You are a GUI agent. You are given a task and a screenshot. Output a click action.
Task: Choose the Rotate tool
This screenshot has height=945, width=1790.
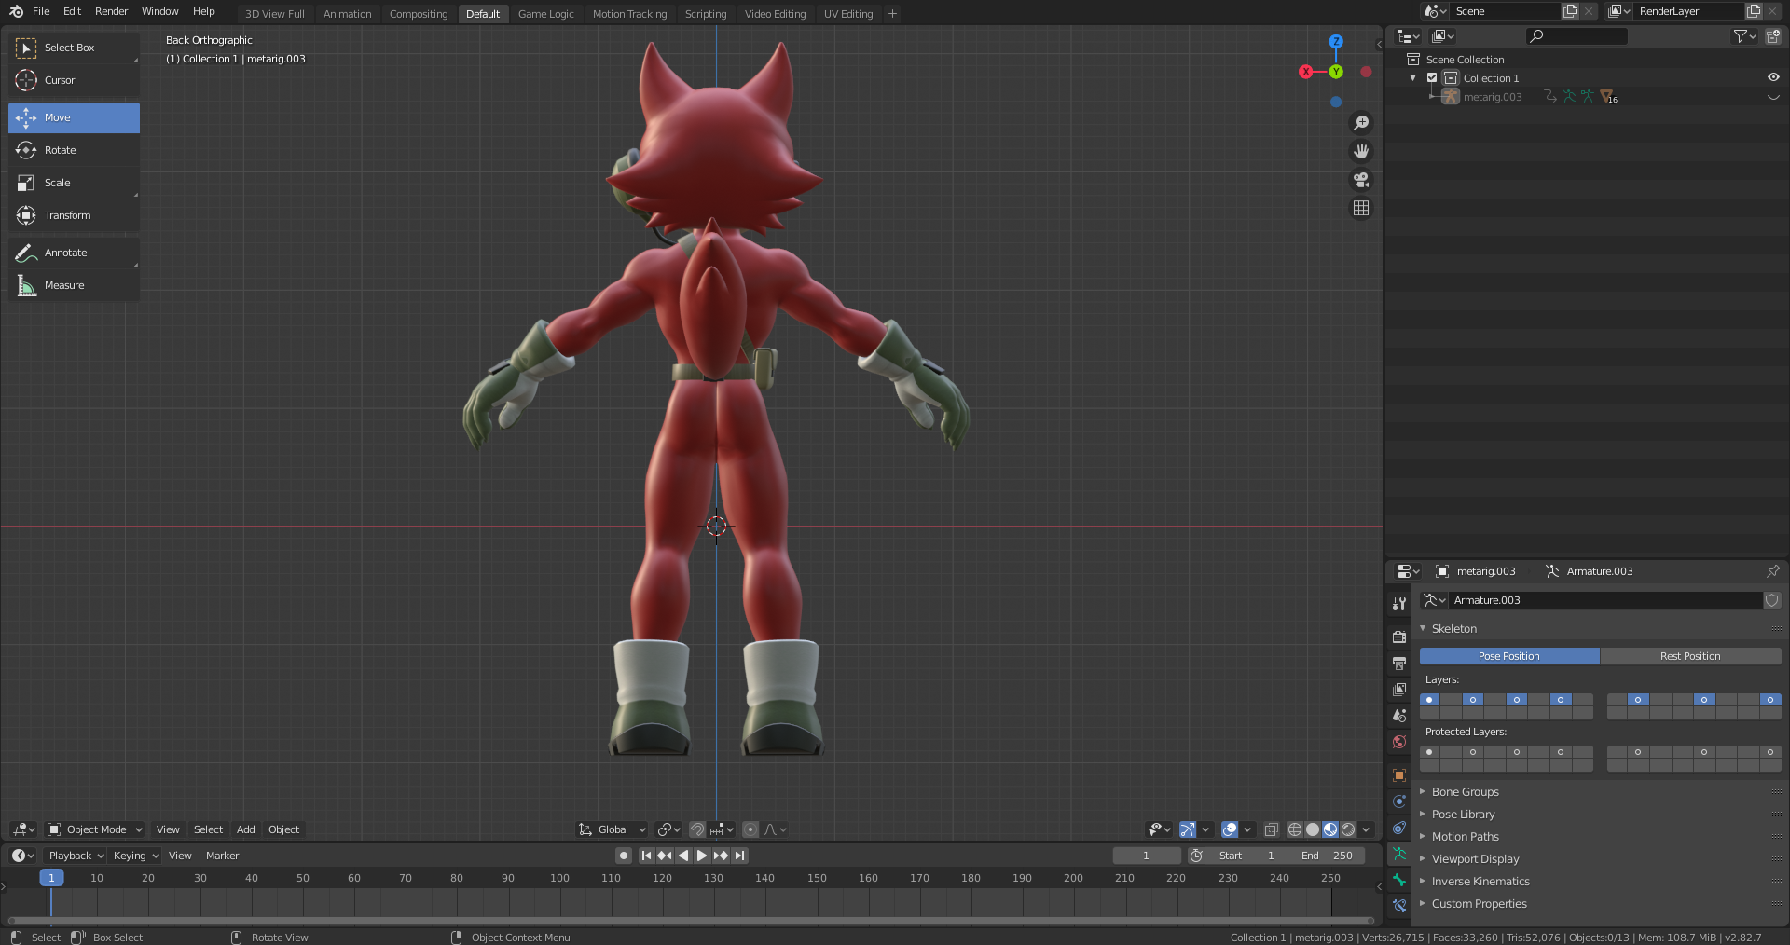click(x=74, y=150)
